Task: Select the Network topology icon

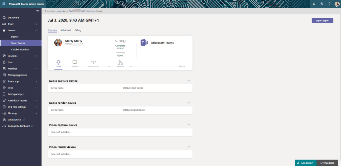Action: [x=120, y=62]
